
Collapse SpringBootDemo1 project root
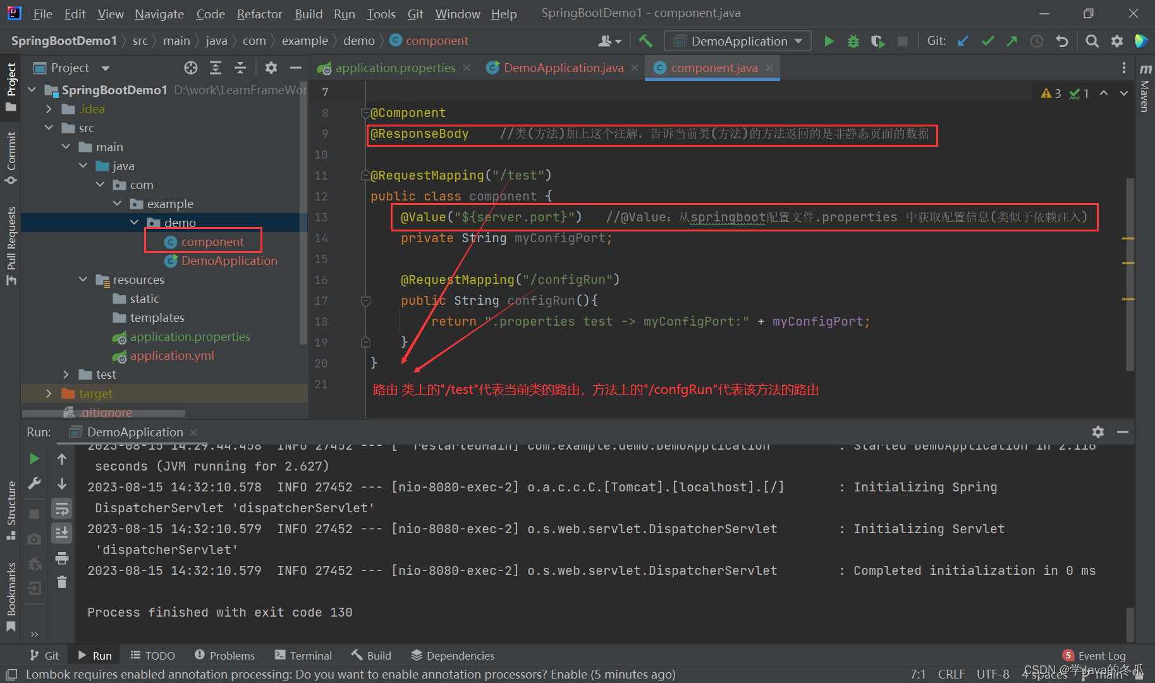point(32,90)
